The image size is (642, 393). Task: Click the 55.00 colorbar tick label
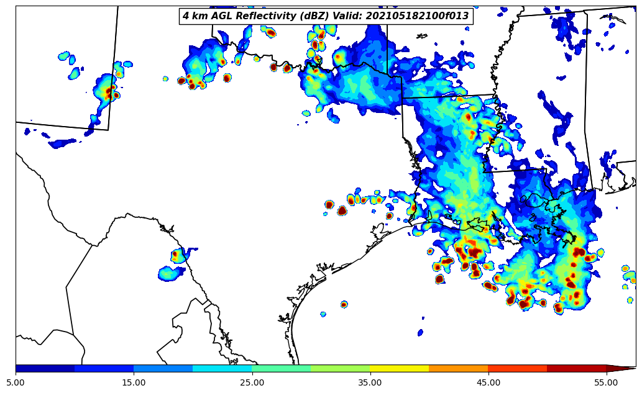606,382
